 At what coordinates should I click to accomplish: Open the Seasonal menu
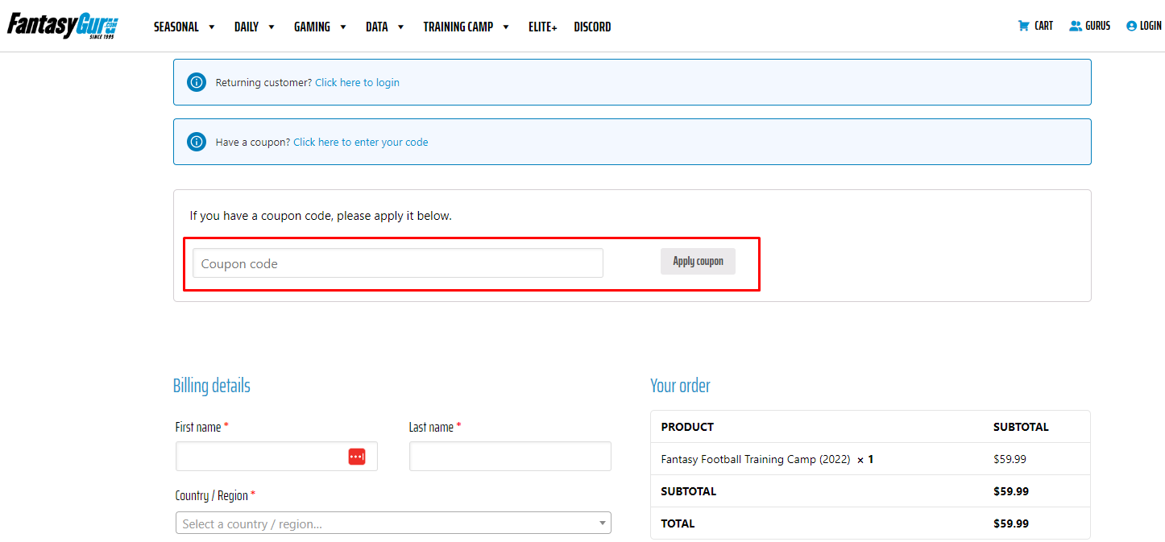tap(176, 27)
